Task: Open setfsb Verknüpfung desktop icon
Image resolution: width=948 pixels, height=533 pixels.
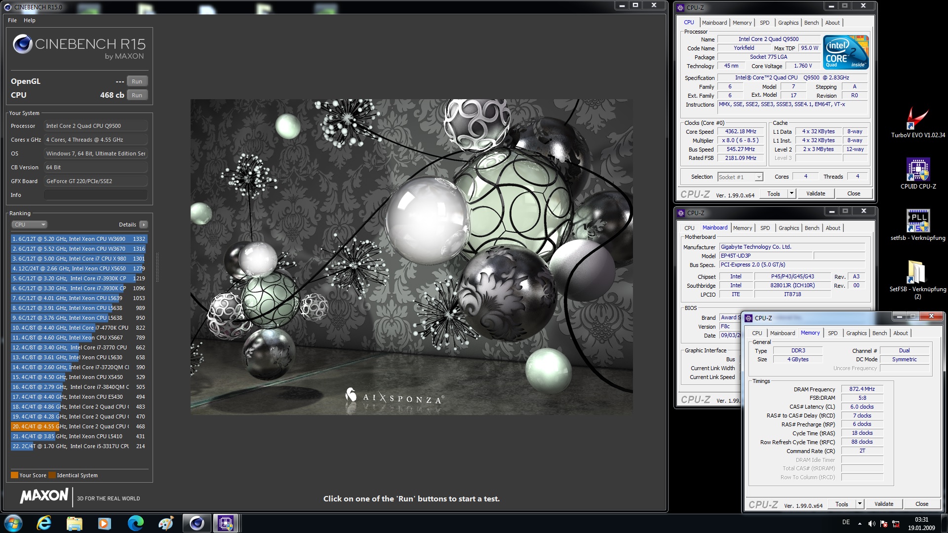Action: click(918, 225)
